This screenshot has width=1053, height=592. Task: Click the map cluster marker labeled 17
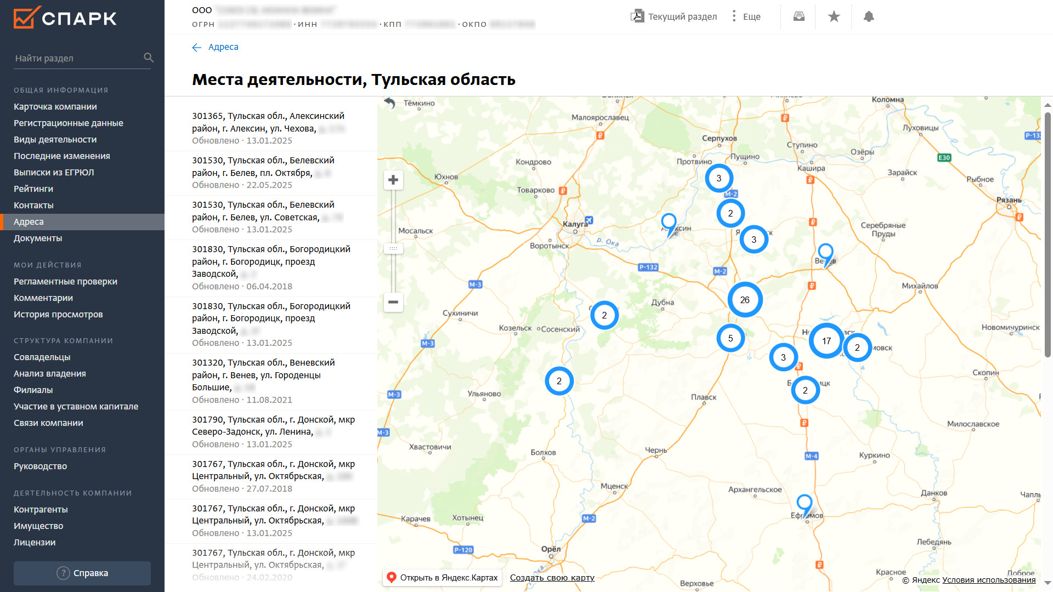pyautogui.click(x=826, y=341)
